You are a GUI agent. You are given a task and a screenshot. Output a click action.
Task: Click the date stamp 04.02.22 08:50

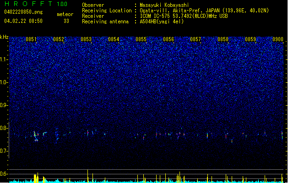pos(23,21)
